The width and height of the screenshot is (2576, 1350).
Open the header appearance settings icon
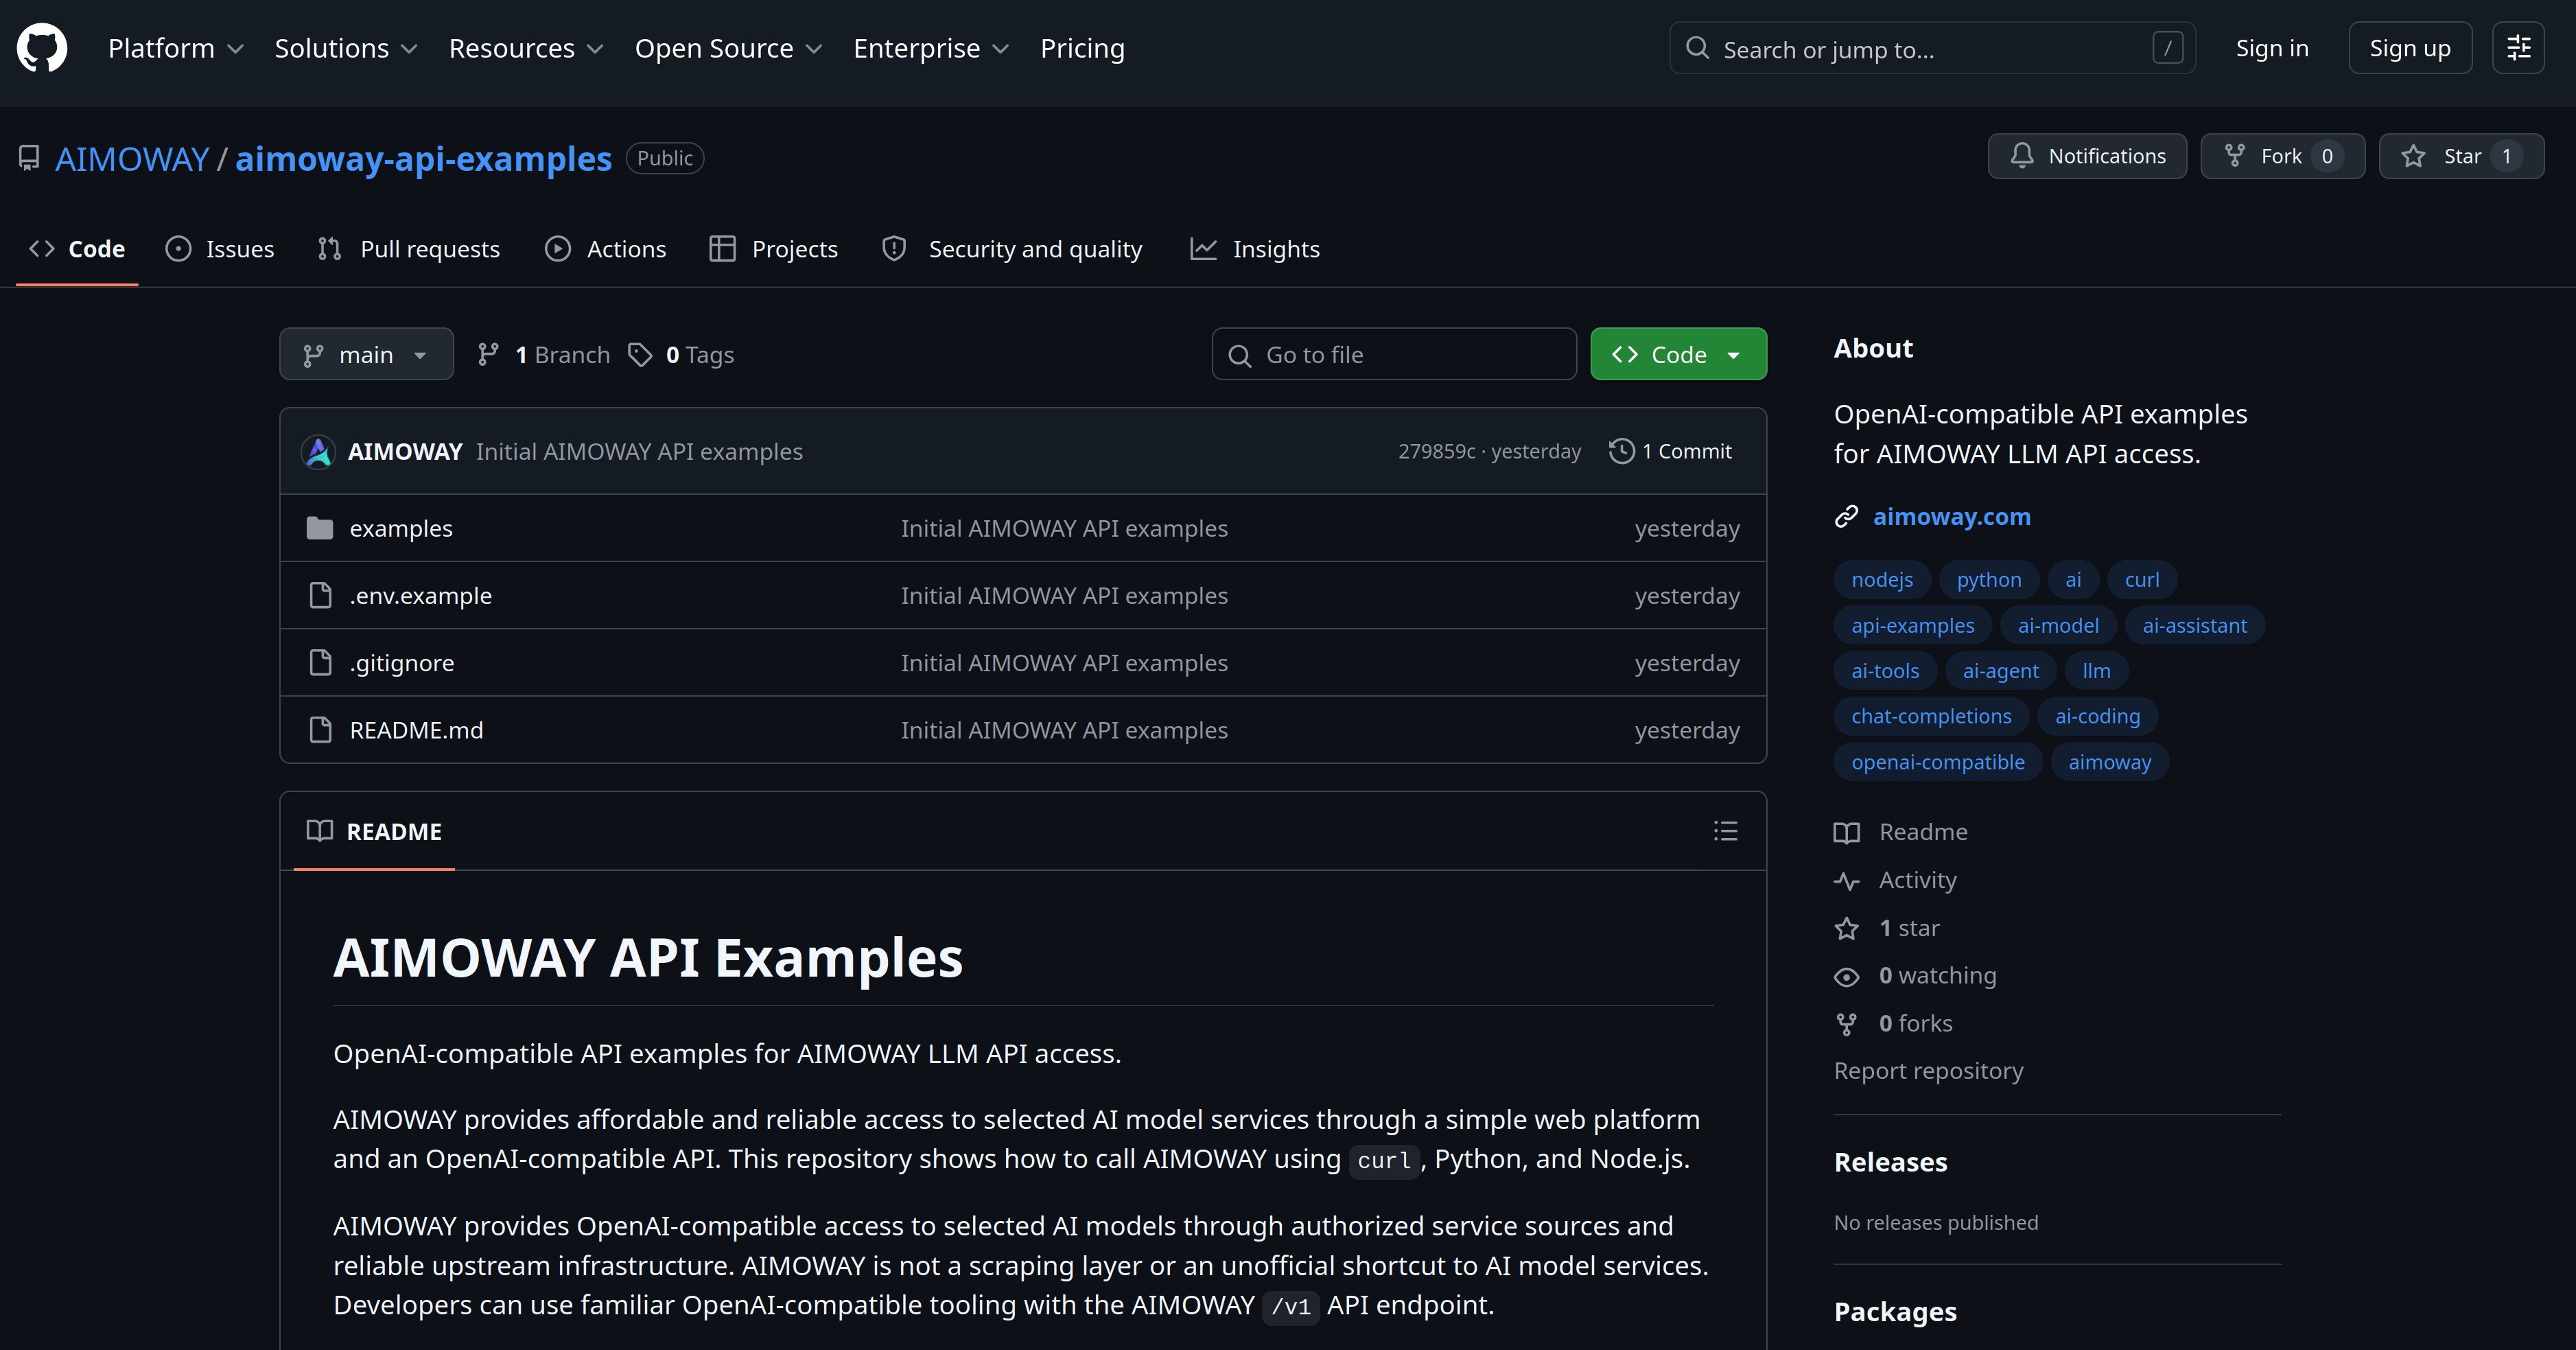[x=2518, y=48]
